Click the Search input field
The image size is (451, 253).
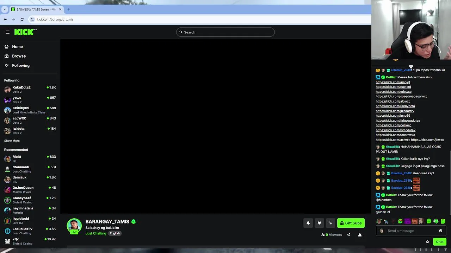[x=225, y=32]
